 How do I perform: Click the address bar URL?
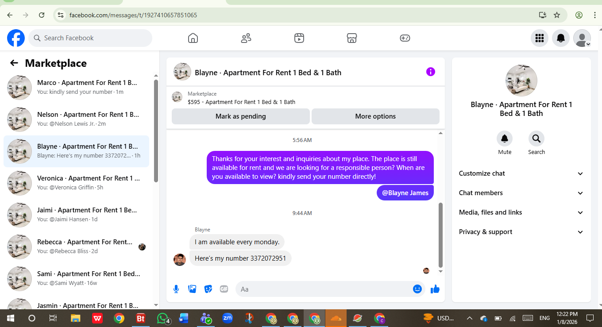point(133,15)
